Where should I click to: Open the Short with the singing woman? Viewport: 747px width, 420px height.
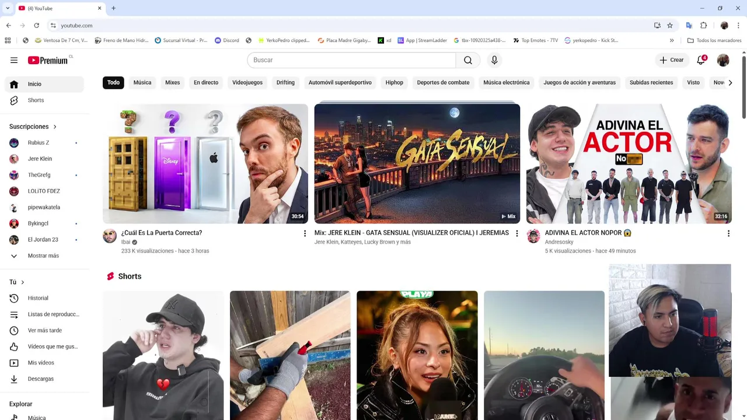click(x=417, y=355)
